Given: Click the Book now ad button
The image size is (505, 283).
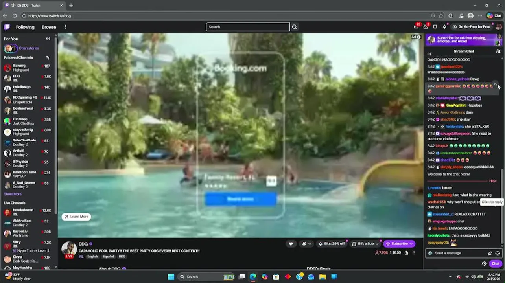Looking at the screenshot, I should click(x=240, y=199).
